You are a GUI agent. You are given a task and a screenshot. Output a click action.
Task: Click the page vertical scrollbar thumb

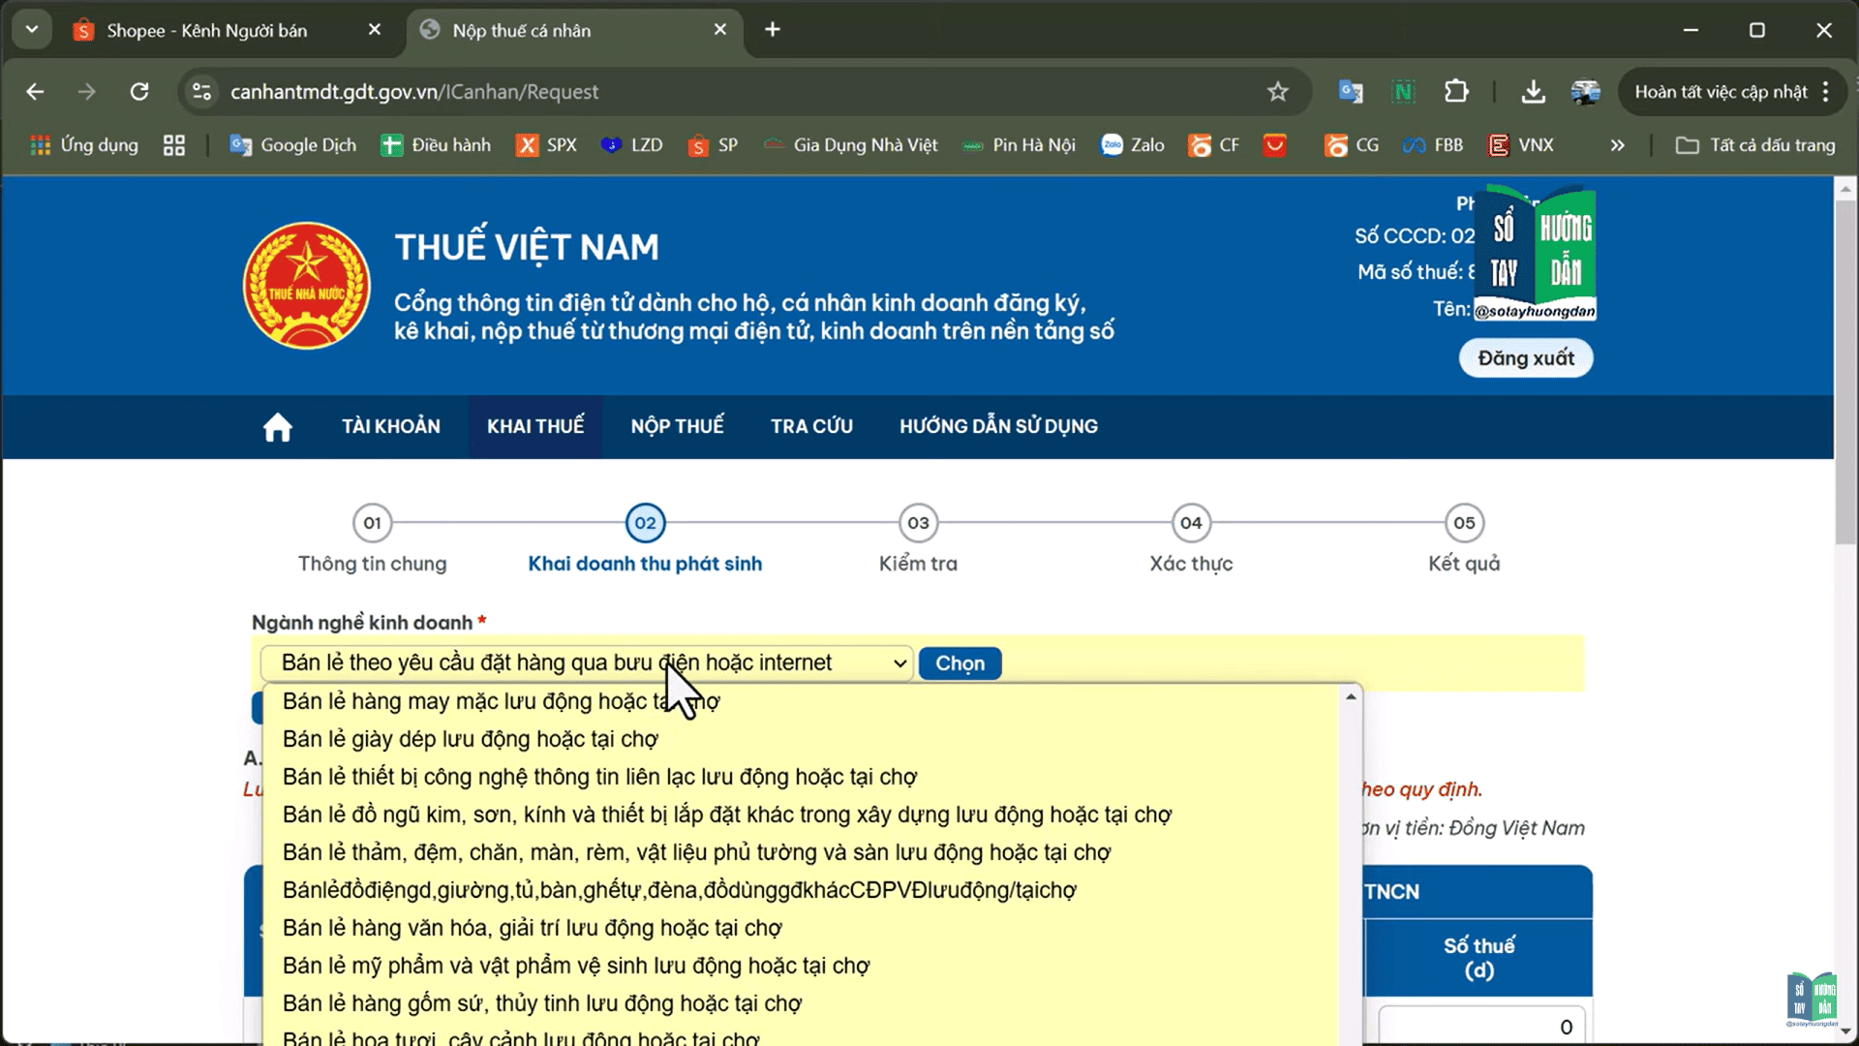(1845, 373)
